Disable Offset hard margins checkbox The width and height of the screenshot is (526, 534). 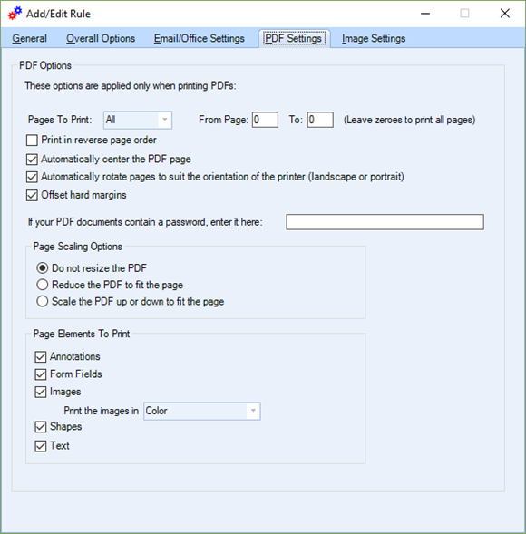click(32, 195)
